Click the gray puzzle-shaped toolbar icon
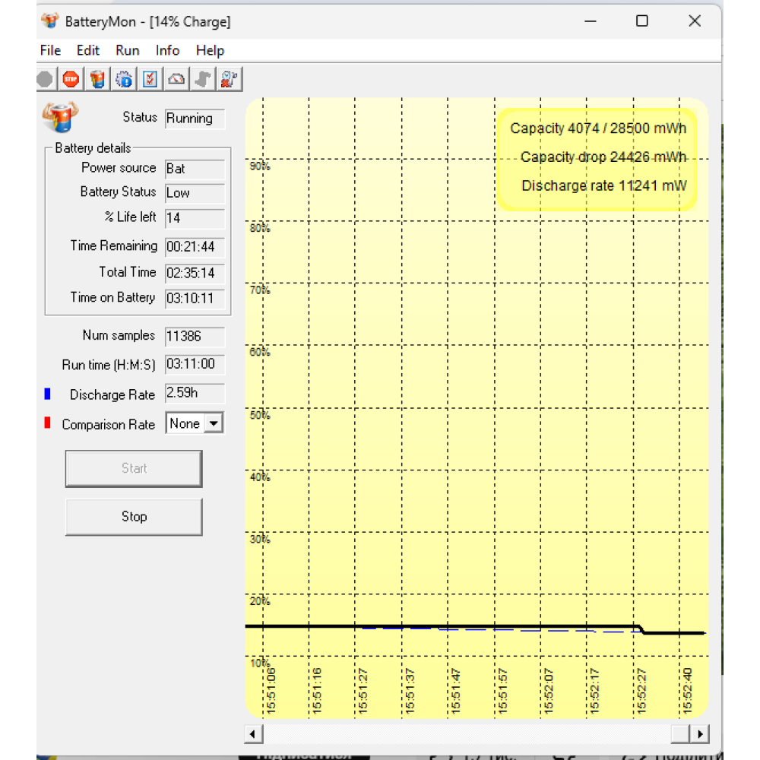760x760 pixels. (x=203, y=79)
